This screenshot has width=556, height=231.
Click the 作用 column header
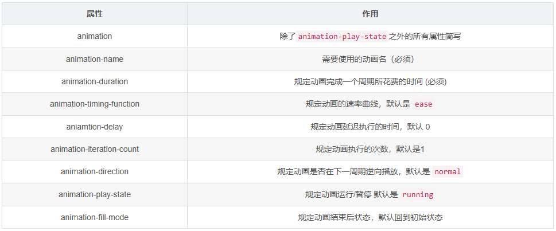[x=370, y=14]
